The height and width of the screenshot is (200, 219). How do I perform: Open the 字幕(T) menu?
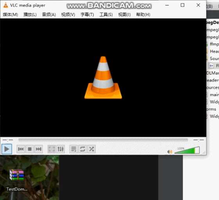(87, 14)
